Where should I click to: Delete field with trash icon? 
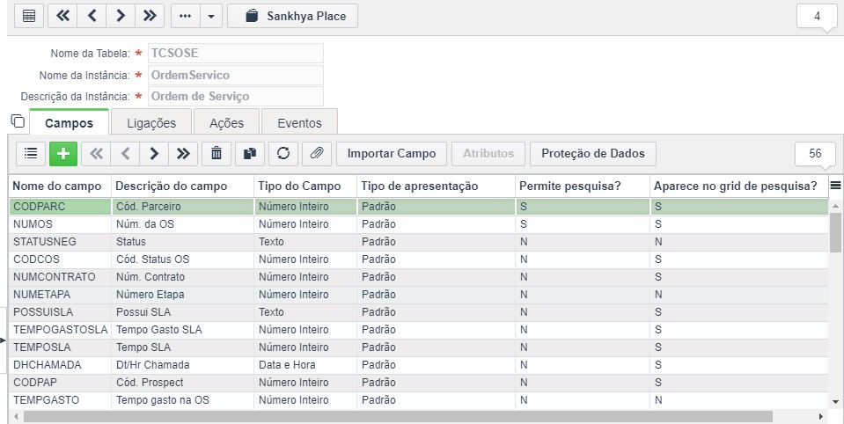(x=217, y=154)
